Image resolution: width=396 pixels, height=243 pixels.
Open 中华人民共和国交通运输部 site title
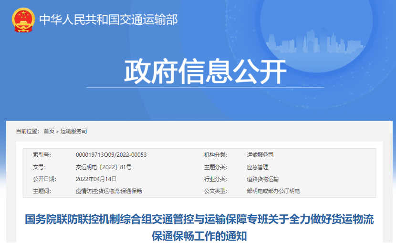tap(109, 20)
